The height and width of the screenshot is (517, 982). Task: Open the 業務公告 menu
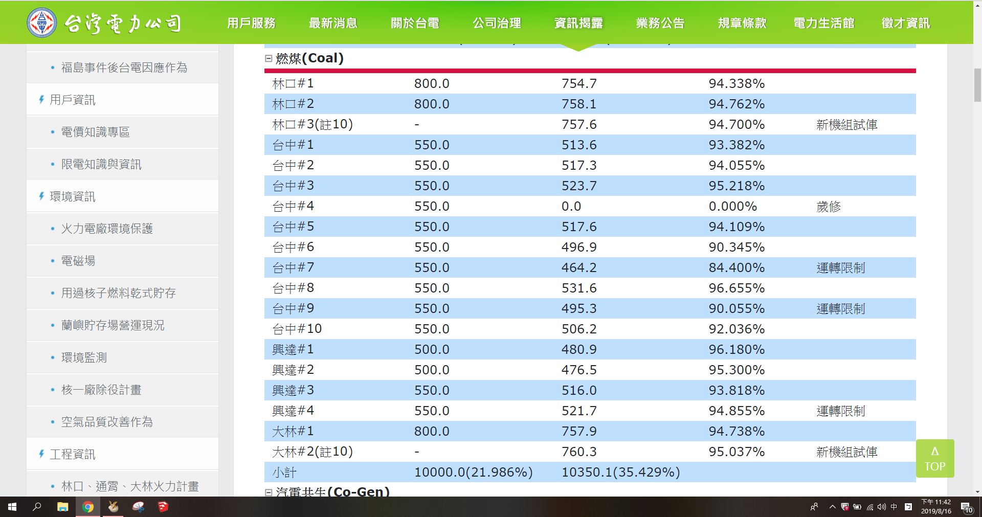[660, 23]
